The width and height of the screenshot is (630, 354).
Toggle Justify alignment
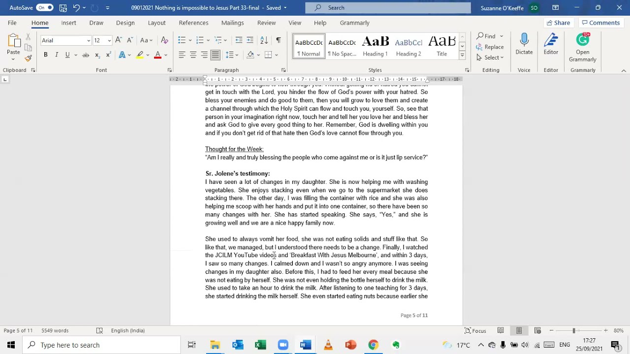(215, 55)
